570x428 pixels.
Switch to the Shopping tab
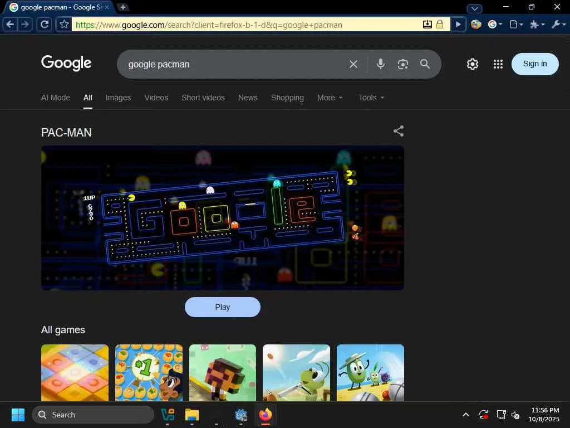[288, 98]
